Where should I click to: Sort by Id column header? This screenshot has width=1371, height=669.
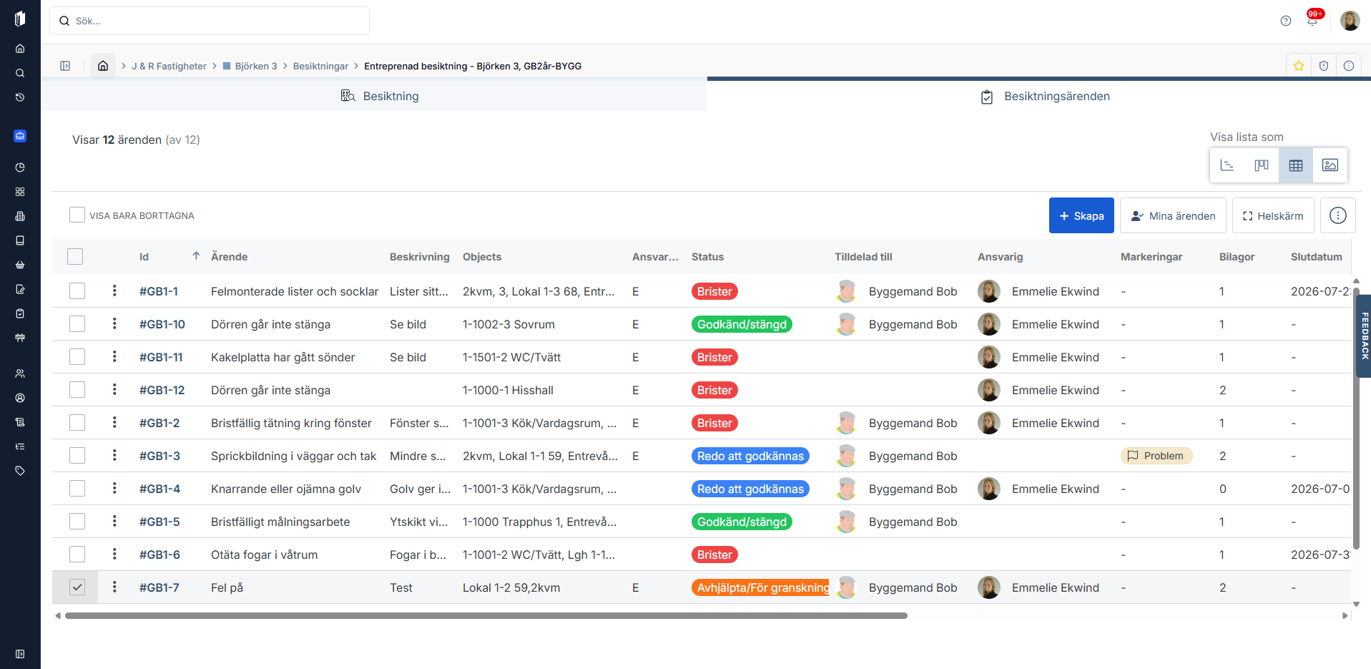[144, 256]
